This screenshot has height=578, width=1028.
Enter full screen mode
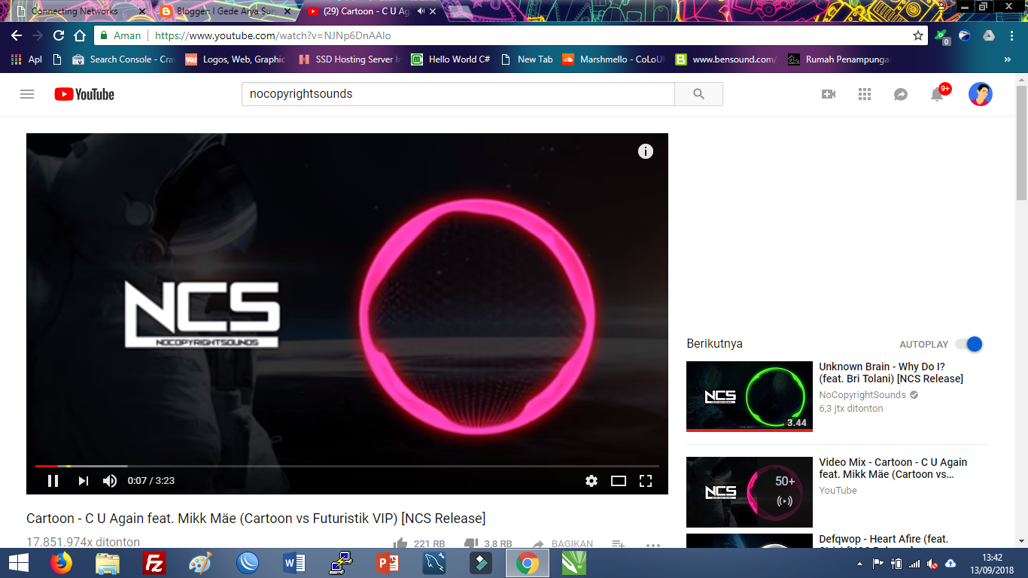(x=646, y=481)
